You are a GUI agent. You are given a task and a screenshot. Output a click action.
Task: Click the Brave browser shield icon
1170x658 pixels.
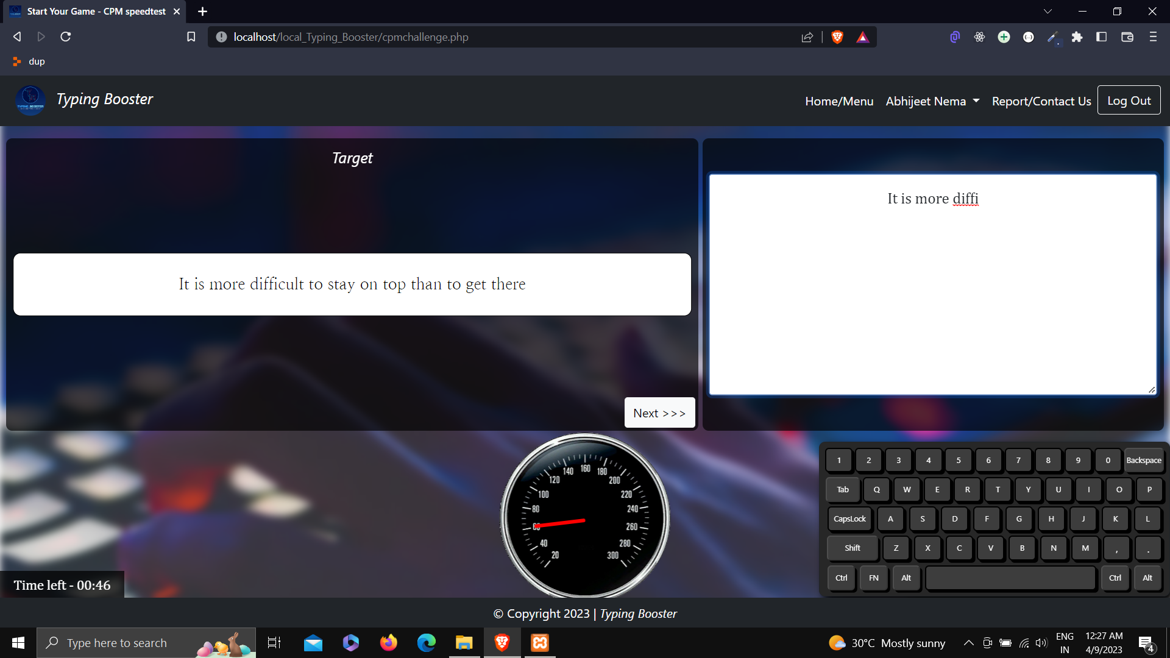pyautogui.click(x=838, y=36)
